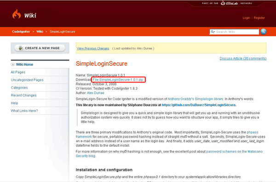Go to Wiki breadcrumb link
The image size is (276, 182).
click(x=40, y=32)
